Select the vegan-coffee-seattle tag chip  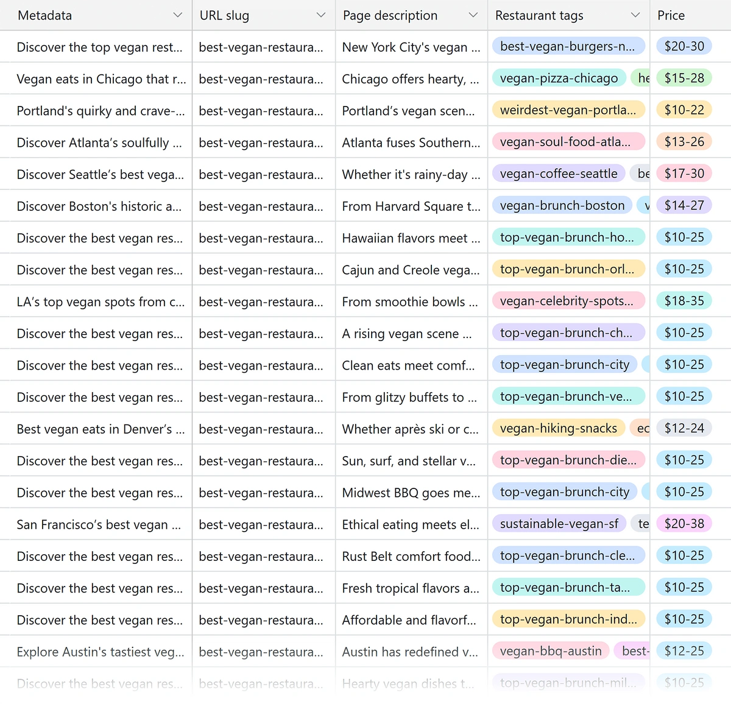click(559, 174)
